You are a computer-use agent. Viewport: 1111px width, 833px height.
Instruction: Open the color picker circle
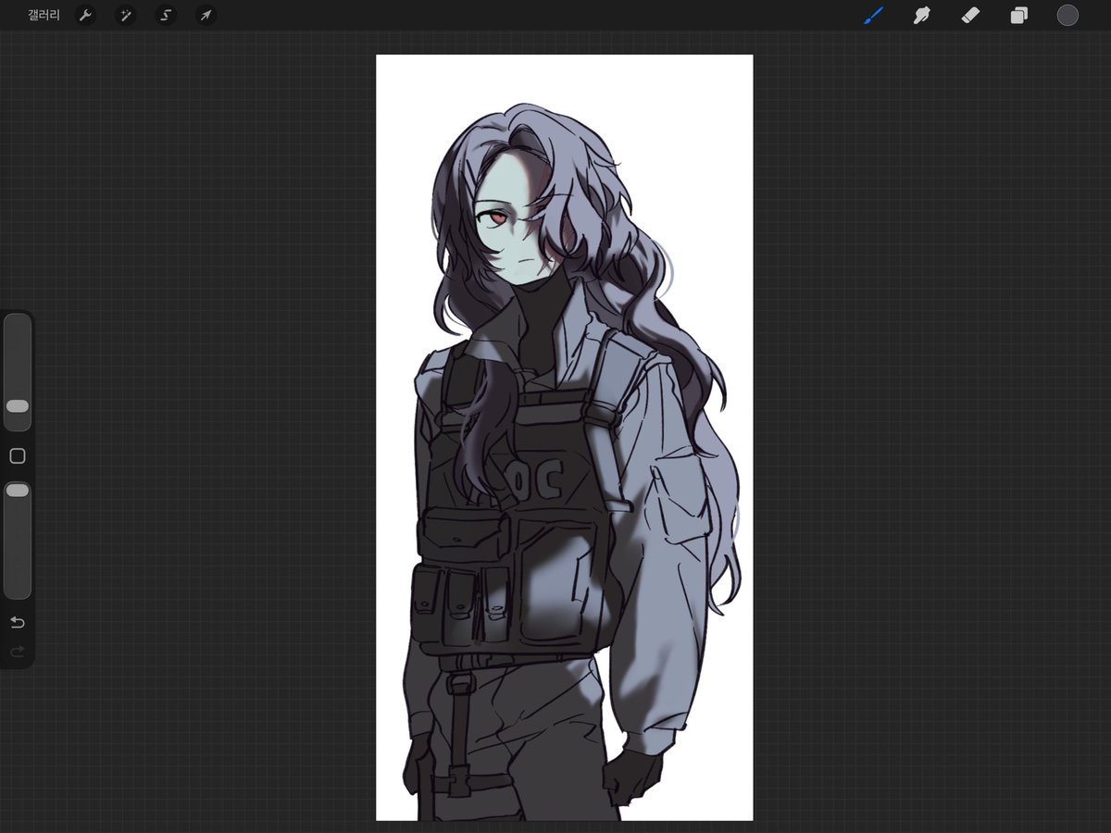(1067, 15)
